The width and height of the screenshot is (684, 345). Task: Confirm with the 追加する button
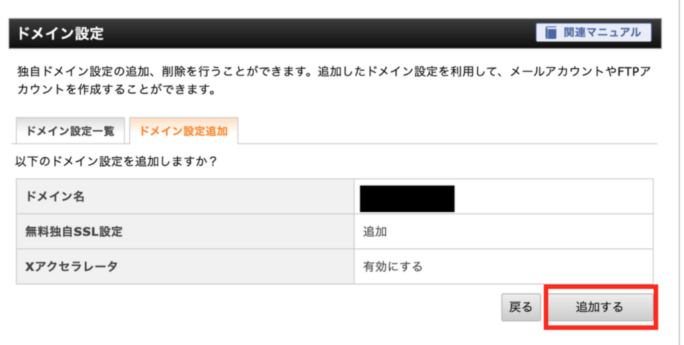[601, 307]
